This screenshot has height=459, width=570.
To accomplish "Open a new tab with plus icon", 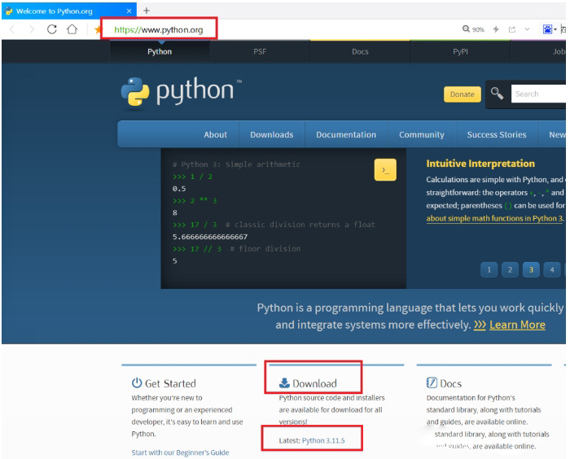I will [147, 10].
